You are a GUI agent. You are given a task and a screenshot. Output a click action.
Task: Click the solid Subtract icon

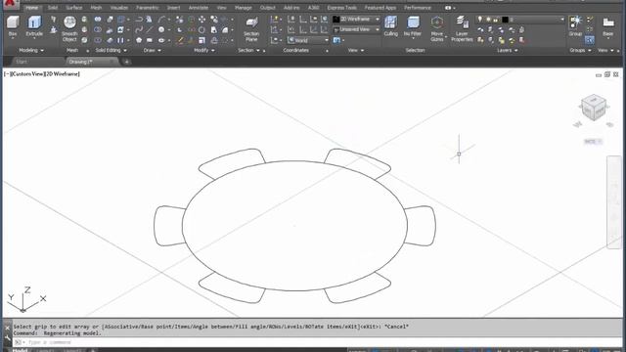point(98,30)
